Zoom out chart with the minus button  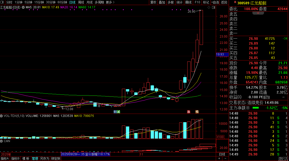[225, 158]
